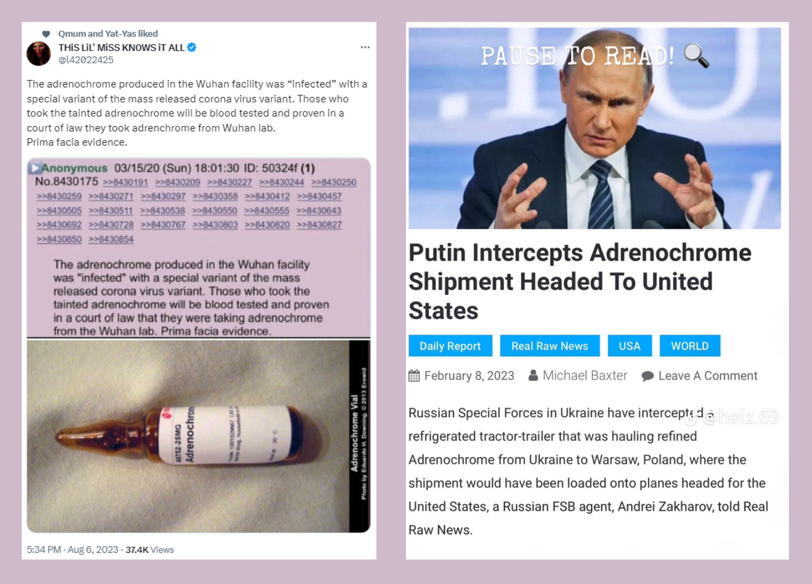Open the @l42022425 handle
Image resolution: width=812 pixels, height=584 pixels.
coord(86,60)
